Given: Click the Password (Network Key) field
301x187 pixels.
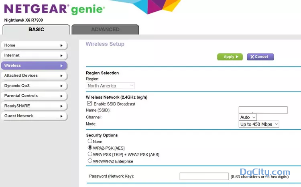Looking at the screenshot, I should (204, 176).
